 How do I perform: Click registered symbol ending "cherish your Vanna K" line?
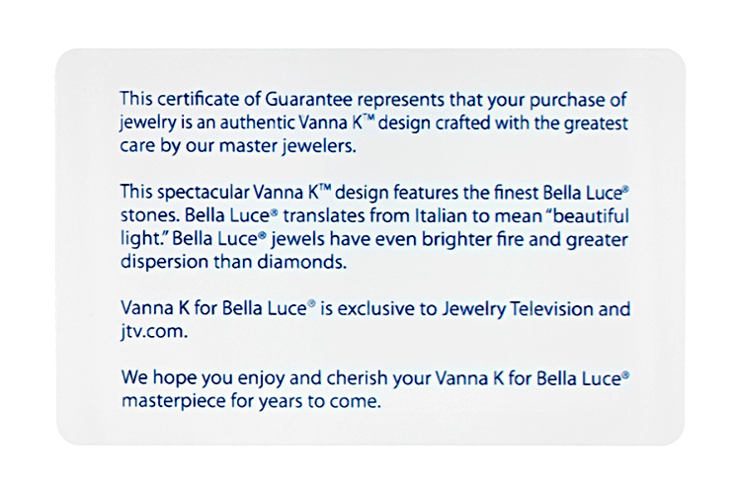click(x=625, y=374)
